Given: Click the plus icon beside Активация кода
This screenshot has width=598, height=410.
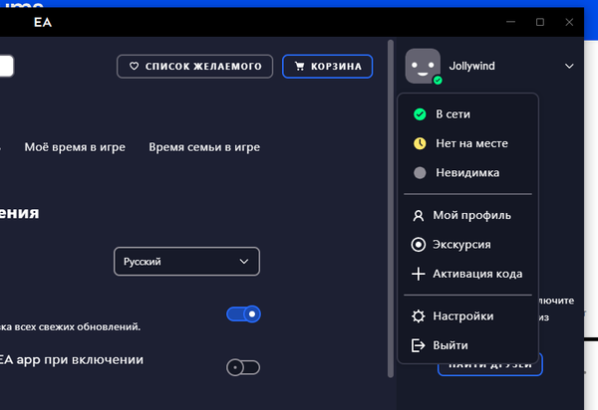Looking at the screenshot, I should [x=419, y=274].
